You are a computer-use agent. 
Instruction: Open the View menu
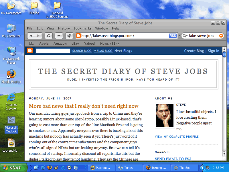(x=50, y=28)
